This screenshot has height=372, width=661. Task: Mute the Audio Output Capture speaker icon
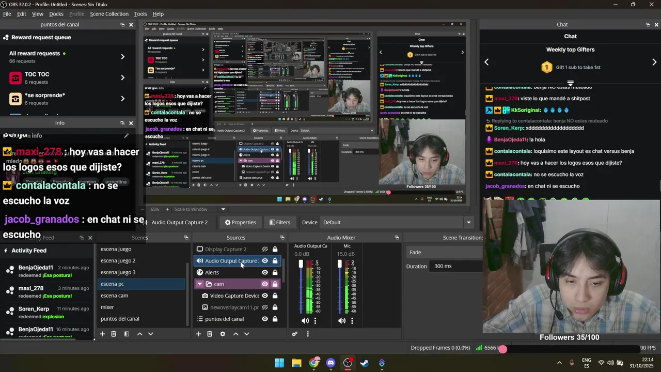click(x=305, y=320)
